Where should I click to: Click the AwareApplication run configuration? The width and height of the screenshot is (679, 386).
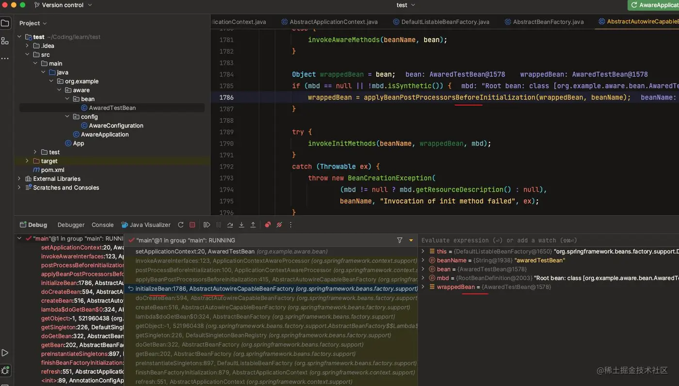tap(654, 5)
